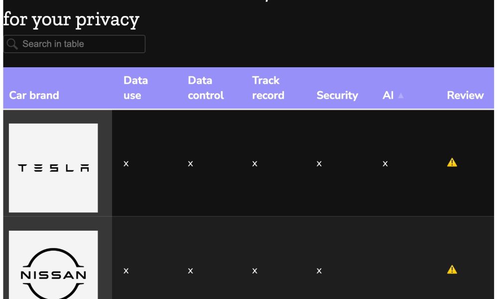Click Nissan's Data control X mark
Screen dimensions: 498x299
tap(191, 271)
